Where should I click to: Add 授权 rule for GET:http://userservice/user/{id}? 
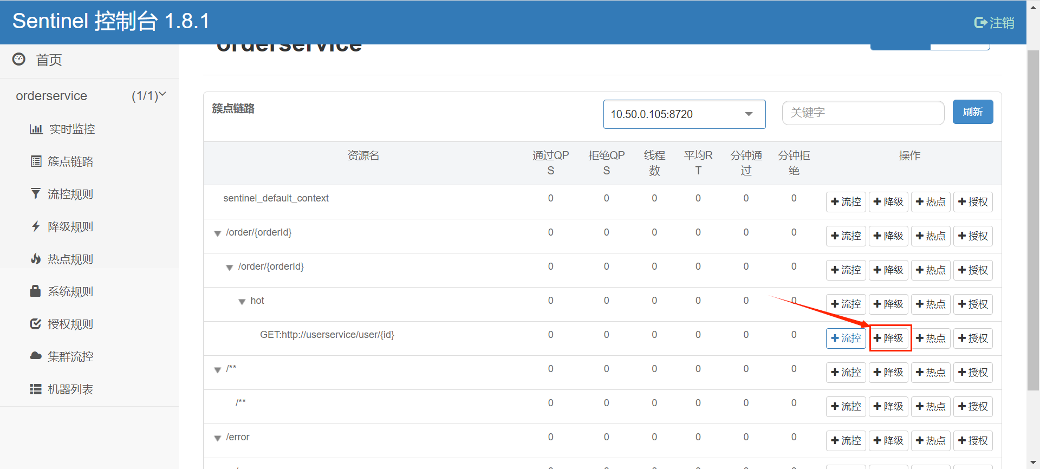pos(973,338)
